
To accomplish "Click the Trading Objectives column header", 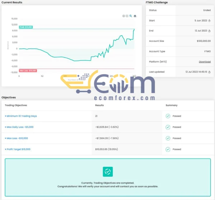I will click(16, 105).
